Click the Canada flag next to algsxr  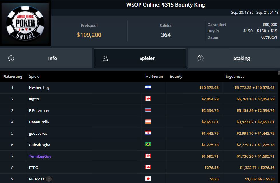point(148,99)
